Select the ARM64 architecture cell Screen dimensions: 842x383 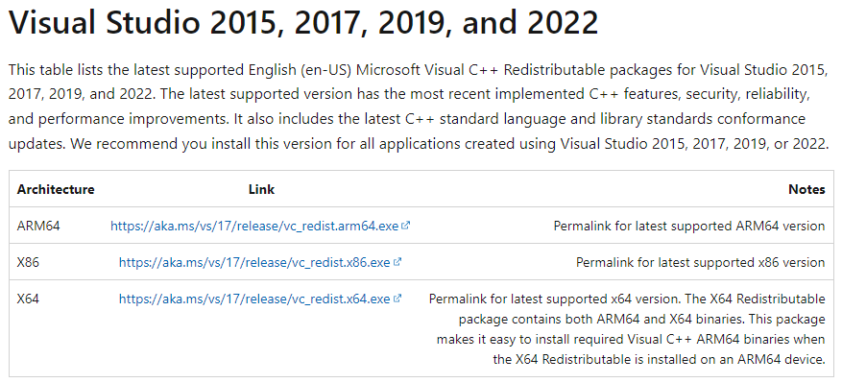point(38,227)
